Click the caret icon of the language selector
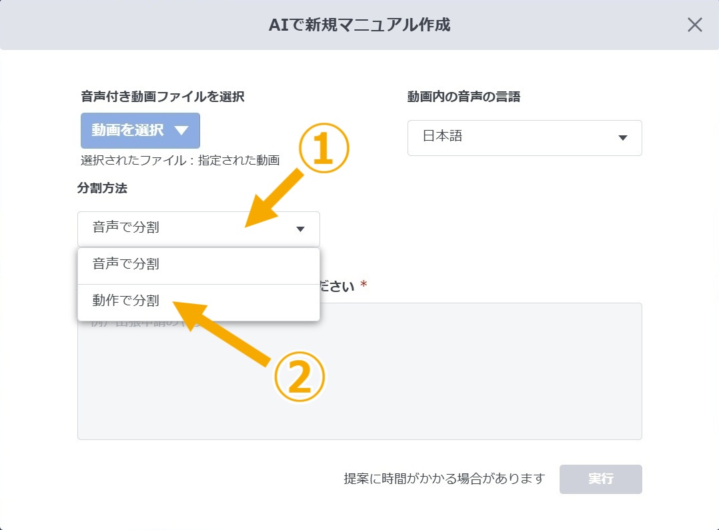Screen dimensions: 719x530 click(623, 138)
